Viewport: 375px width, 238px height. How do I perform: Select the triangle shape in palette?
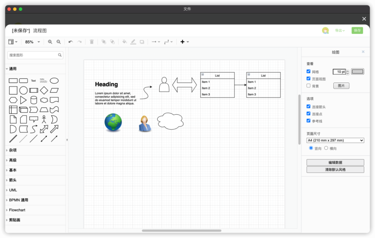23,100
